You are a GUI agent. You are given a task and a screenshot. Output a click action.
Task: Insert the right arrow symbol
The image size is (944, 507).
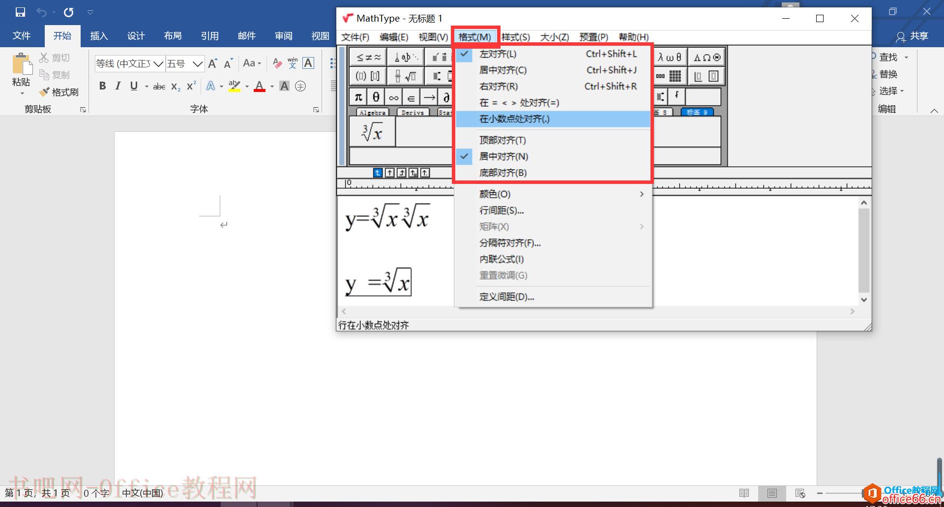point(429,97)
